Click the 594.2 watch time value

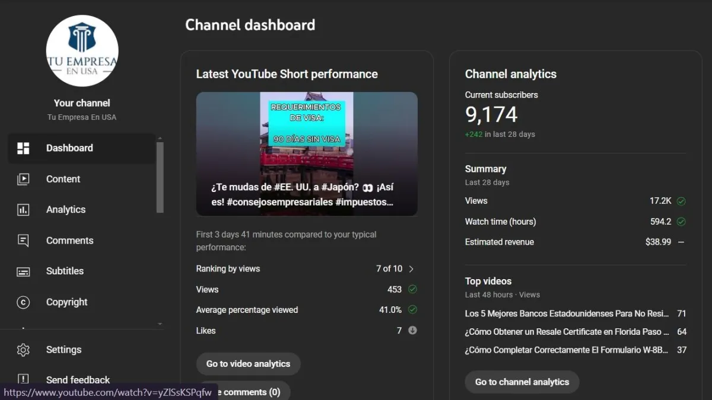[x=660, y=222]
